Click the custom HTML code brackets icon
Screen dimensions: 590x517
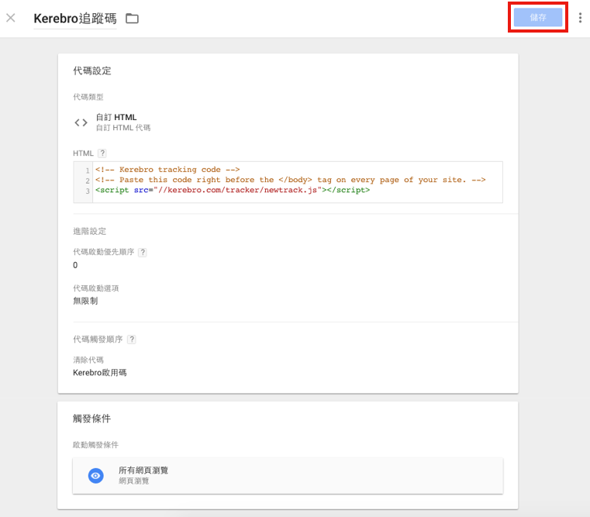coord(81,122)
